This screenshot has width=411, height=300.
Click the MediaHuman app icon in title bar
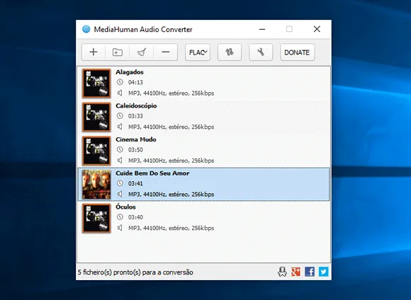pyautogui.click(x=86, y=29)
